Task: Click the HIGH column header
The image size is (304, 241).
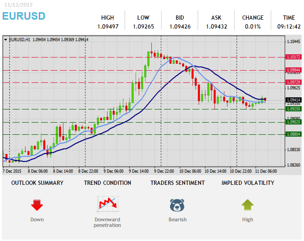Action: (108, 18)
